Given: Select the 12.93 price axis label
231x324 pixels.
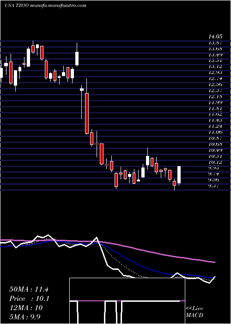Looking at the screenshot, I should (215, 73).
